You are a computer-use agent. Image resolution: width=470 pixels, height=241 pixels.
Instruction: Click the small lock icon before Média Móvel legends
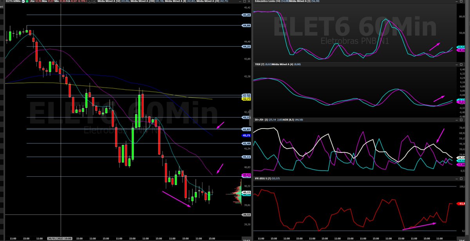click(89, 1)
